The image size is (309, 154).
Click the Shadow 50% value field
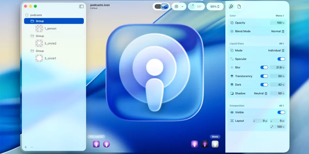278,93
